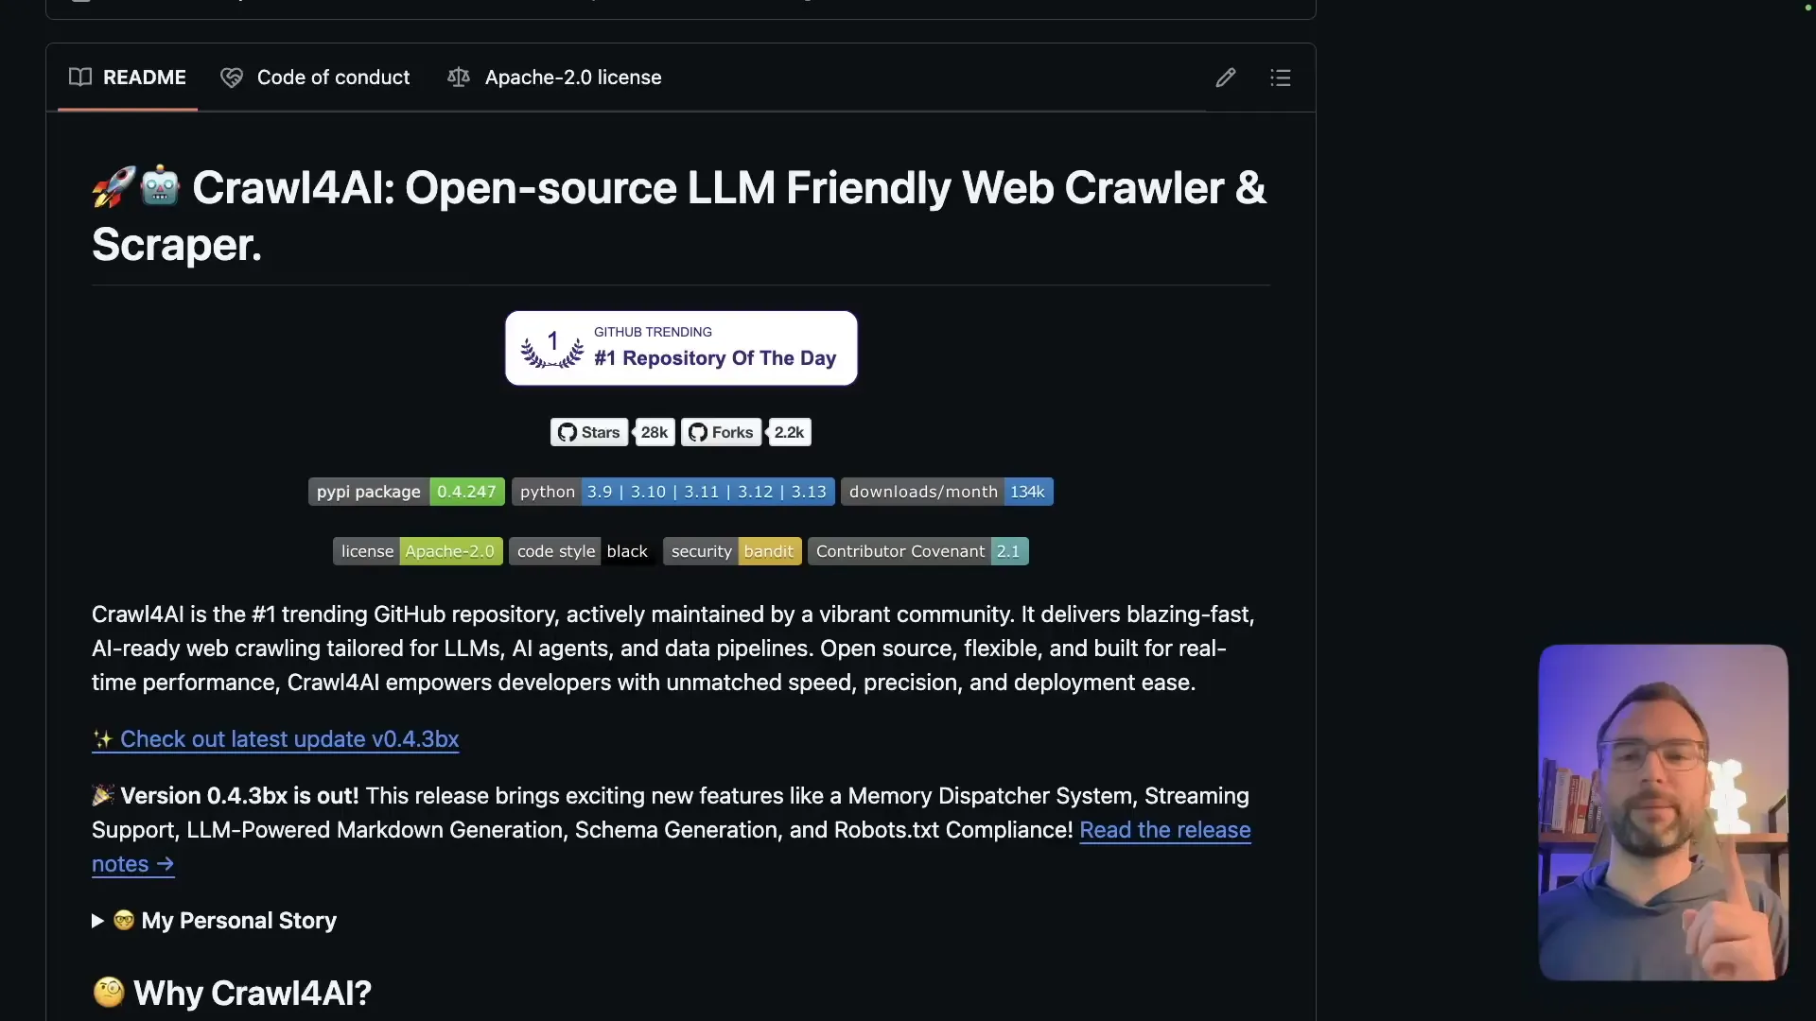Click the pencil edit README icon

click(x=1225, y=78)
